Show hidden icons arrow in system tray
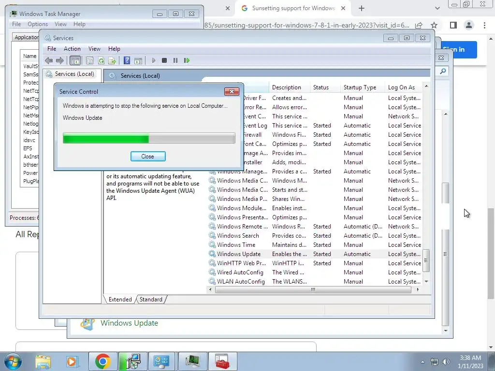The height and width of the screenshot is (371, 495). click(x=422, y=362)
